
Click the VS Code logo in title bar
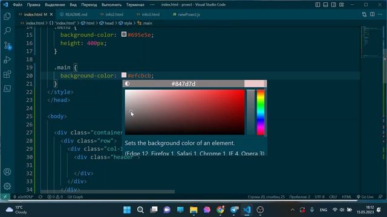point(5,4)
